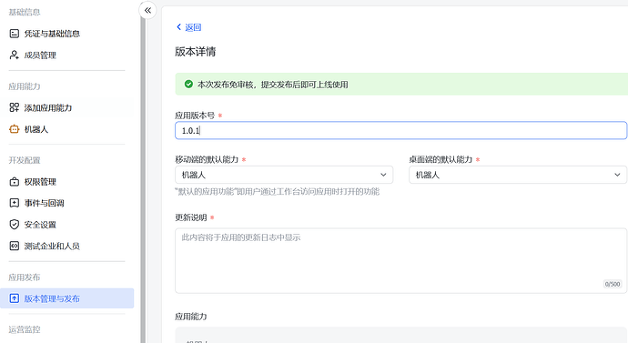
Task: Click the 成员管理 person icon
Action: 14,55
